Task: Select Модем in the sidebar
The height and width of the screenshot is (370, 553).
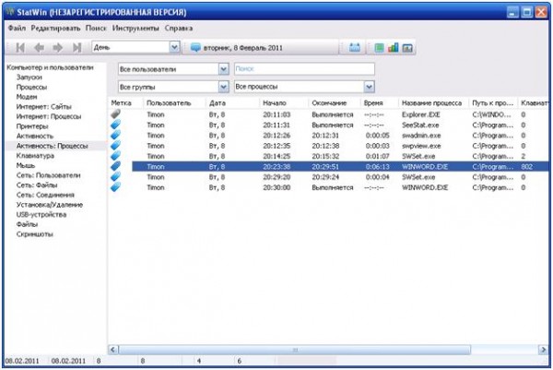Action: [x=27, y=97]
